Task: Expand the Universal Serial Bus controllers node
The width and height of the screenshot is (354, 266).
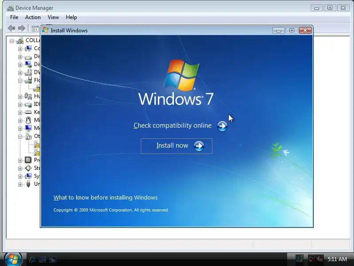Action: coord(20,184)
